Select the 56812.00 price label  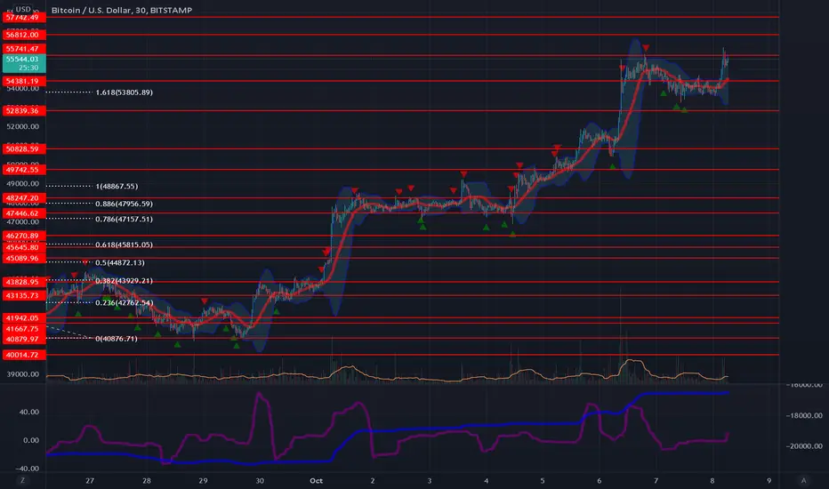click(x=24, y=35)
